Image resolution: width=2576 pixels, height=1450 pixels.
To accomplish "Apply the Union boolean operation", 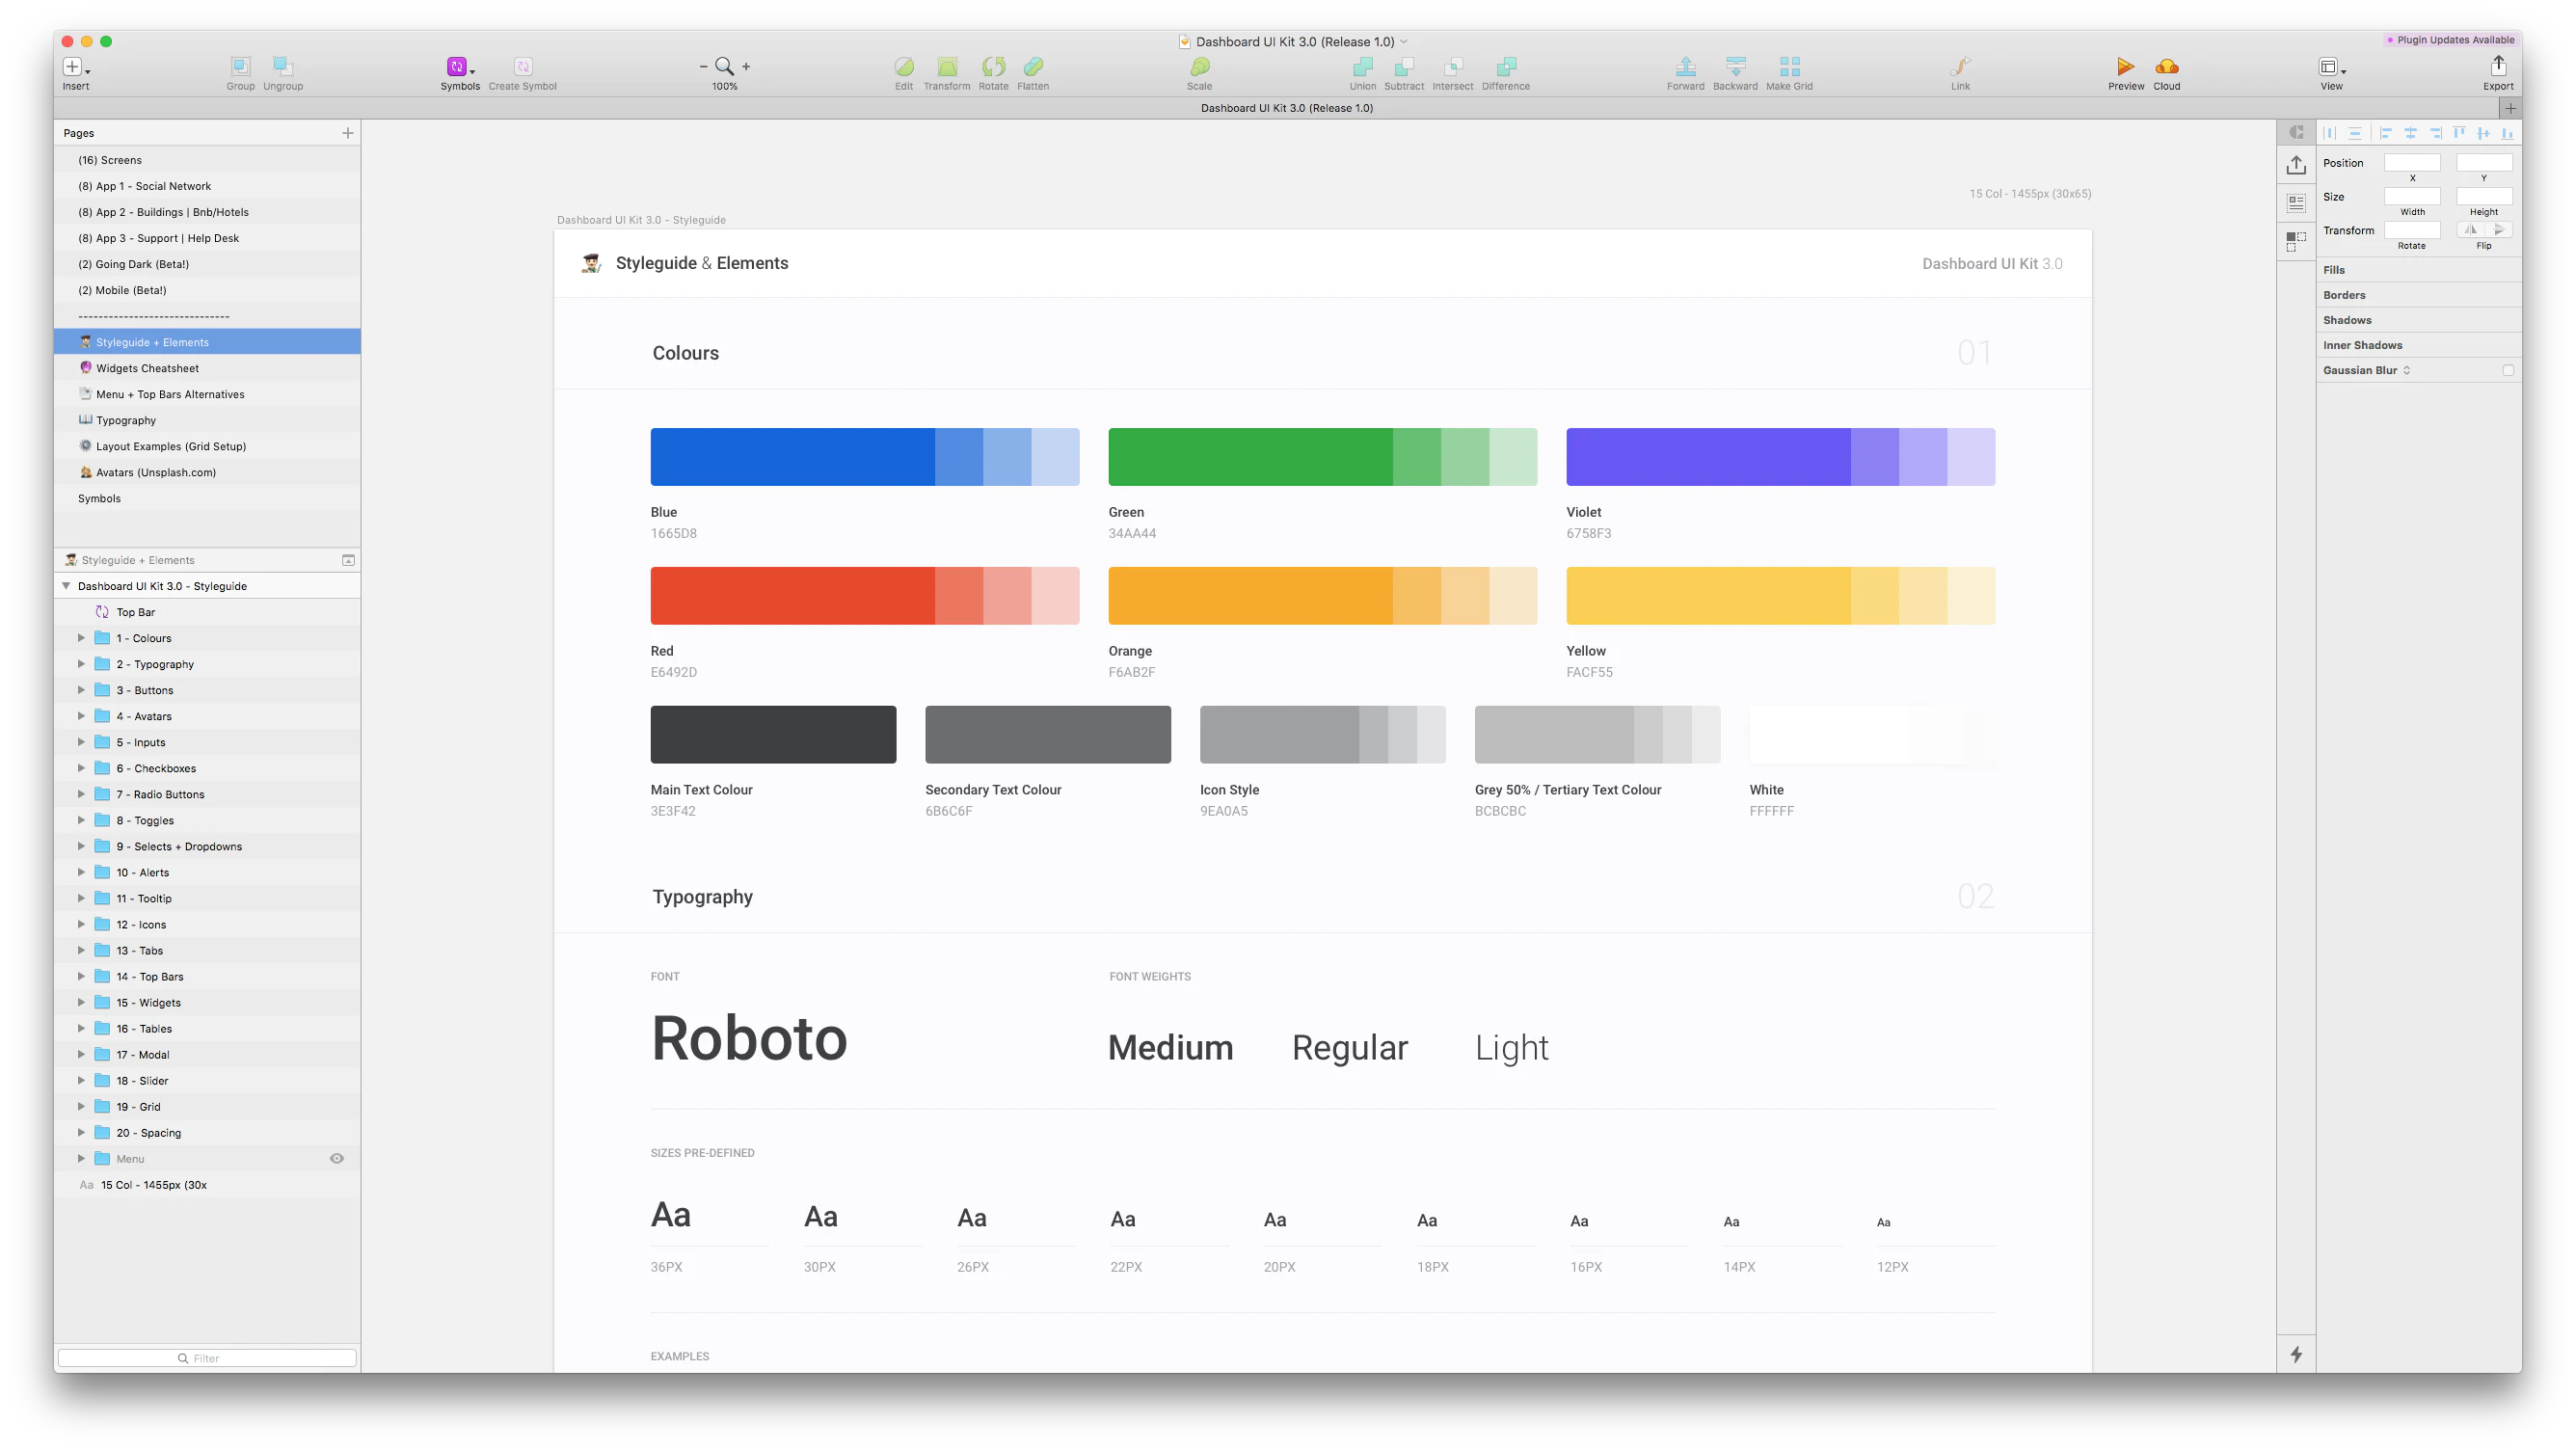I will coord(1363,67).
